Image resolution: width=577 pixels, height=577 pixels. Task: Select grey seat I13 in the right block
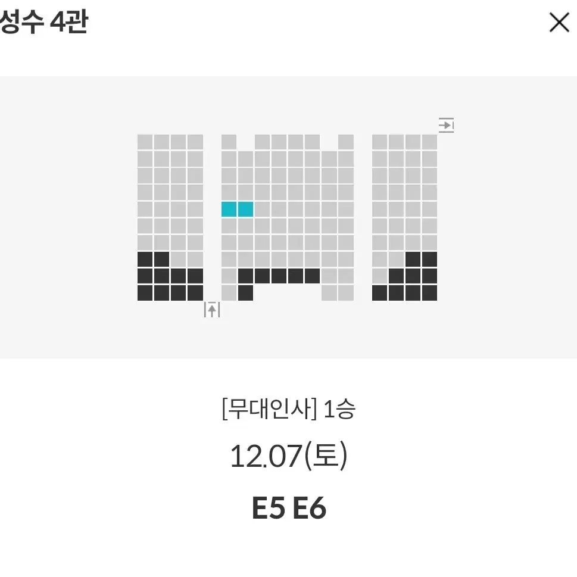click(x=379, y=276)
